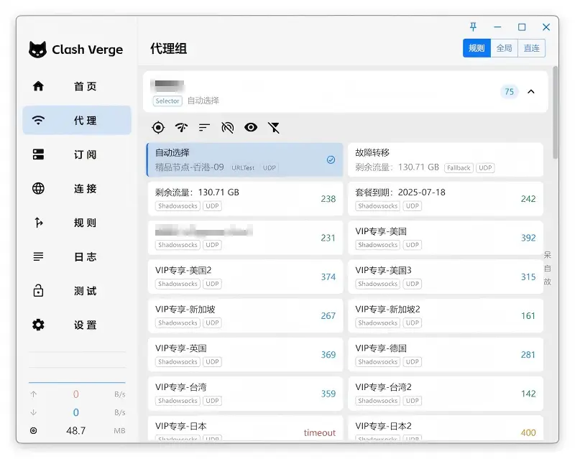Choose the VIP专享-台湾 node
This screenshot has width=575, height=459.
coord(245,394)
